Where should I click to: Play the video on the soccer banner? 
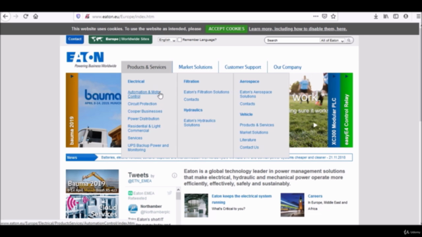tap(315, 125)
